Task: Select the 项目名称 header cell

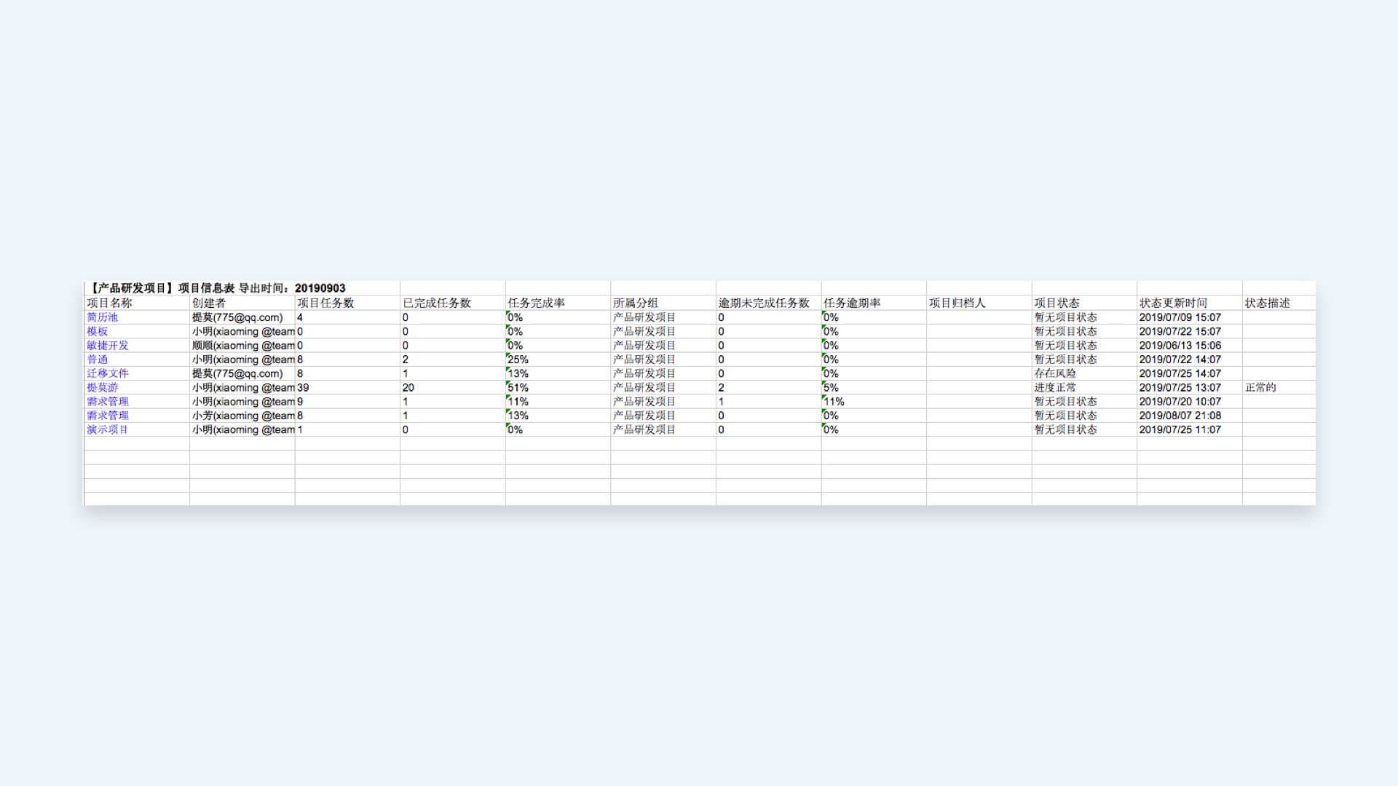Action: [x=137, y=303]
